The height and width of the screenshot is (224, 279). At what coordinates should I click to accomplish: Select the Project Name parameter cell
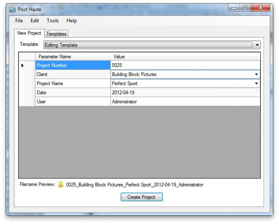[x=73, y=83]
